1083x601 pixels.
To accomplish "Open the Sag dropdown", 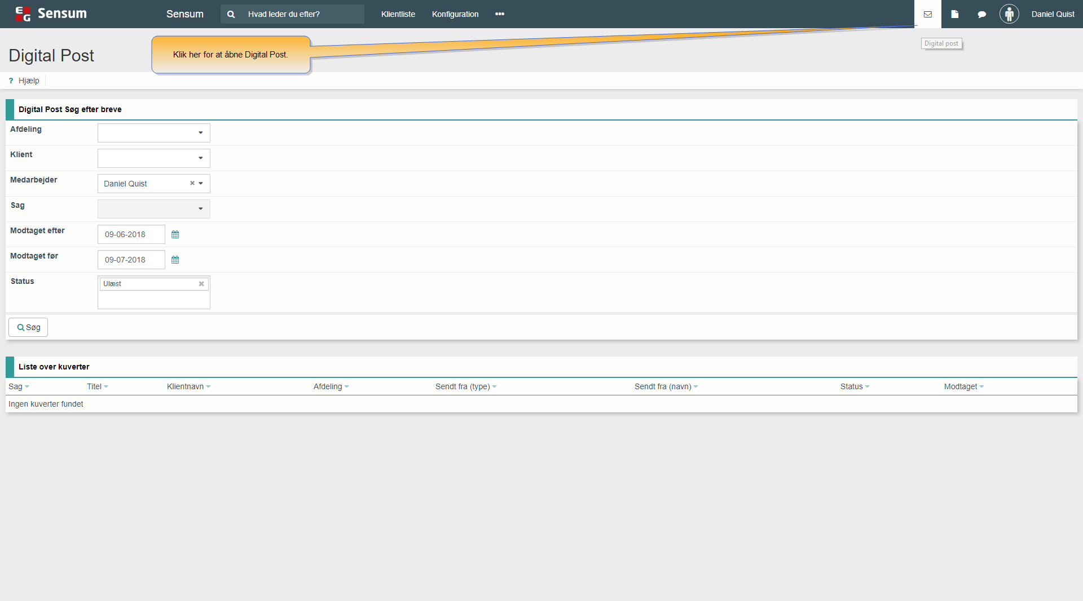I will pos(200,209).
